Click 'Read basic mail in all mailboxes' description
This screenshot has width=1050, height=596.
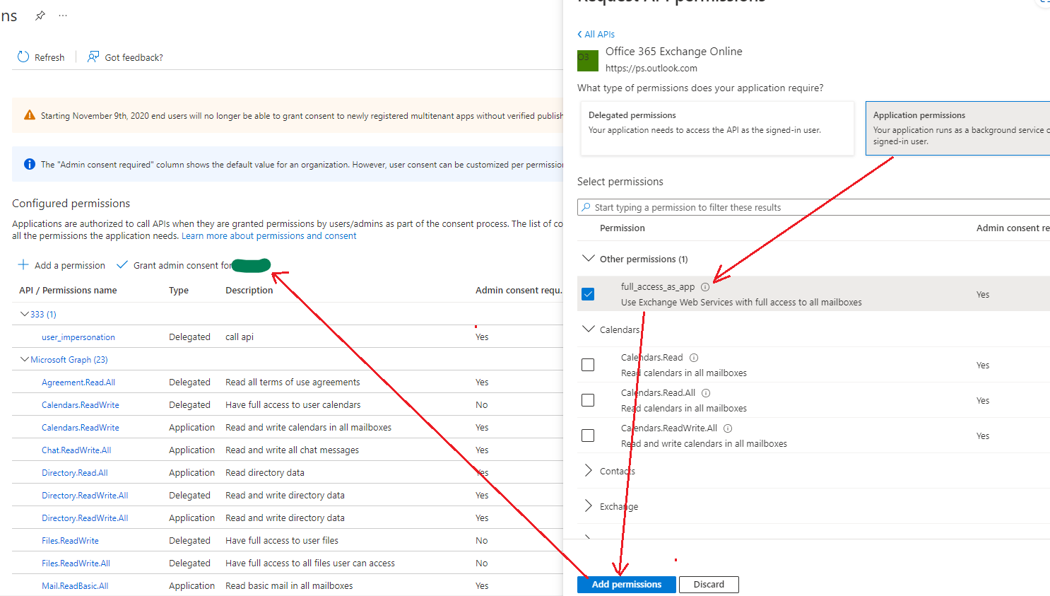point(289,586)
